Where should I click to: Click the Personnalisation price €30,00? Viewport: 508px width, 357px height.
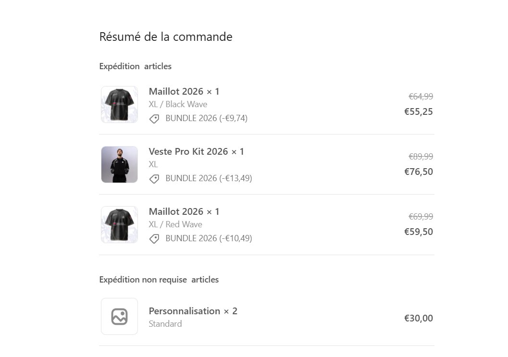pyautogui.click(x=419, y=318)
